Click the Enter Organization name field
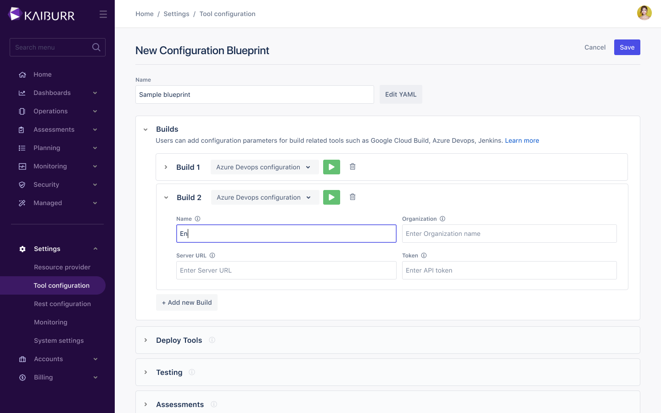The width and height of the screenshot is (661, 413). point(509,234)
